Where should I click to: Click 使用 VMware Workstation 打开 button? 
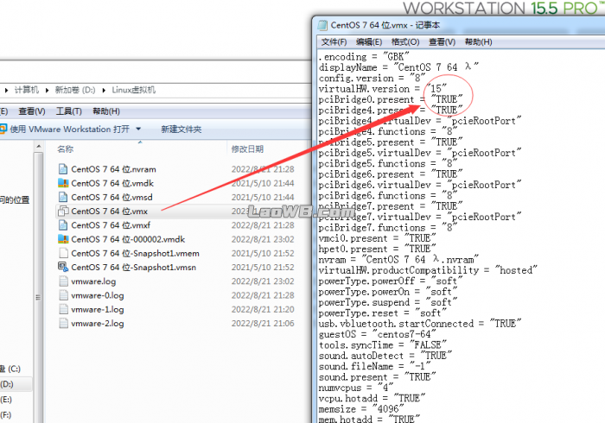click(69, 129)
